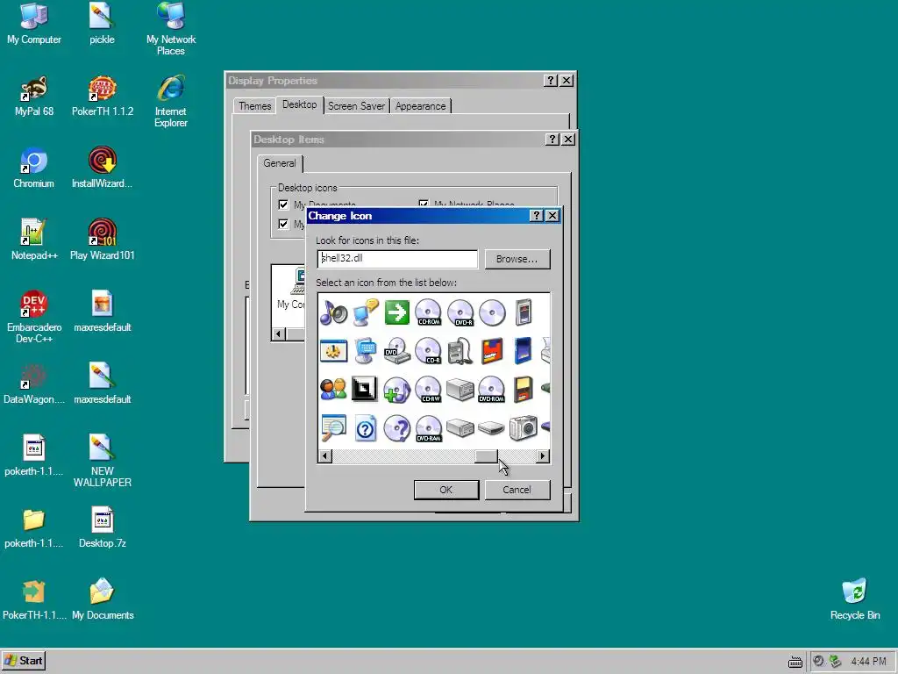
Task: Click the icon list left scroll arrow
Action: pos(324,456)
